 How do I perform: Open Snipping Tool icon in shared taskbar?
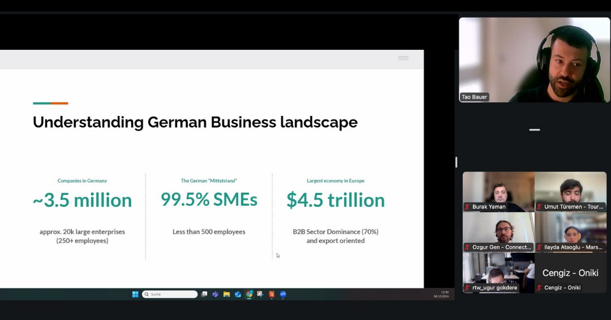[x=260, y=295]
